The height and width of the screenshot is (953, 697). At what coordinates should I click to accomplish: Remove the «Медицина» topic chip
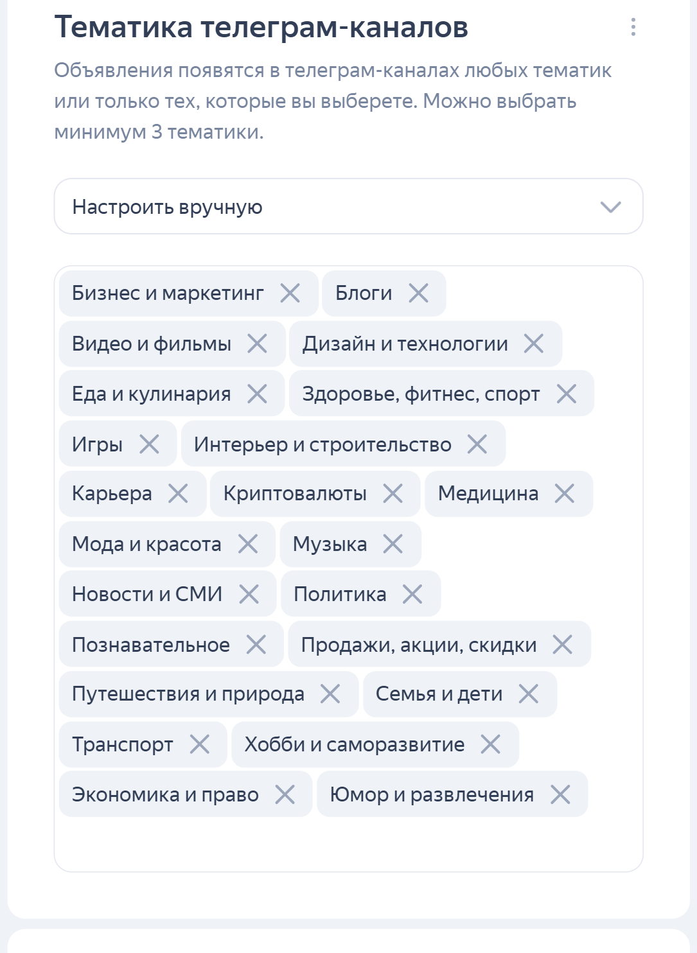point(564,494)
